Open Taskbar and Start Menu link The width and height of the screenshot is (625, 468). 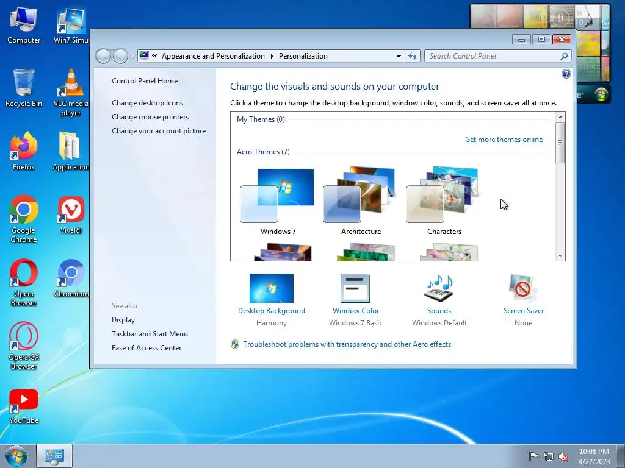click(x=150, y=334)
